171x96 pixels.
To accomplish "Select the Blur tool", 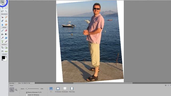I will pos(2,25).
